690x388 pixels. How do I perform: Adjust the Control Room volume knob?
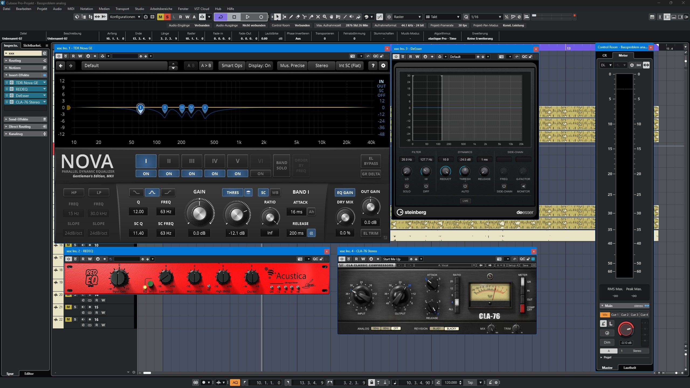click(x=626, y=330)
